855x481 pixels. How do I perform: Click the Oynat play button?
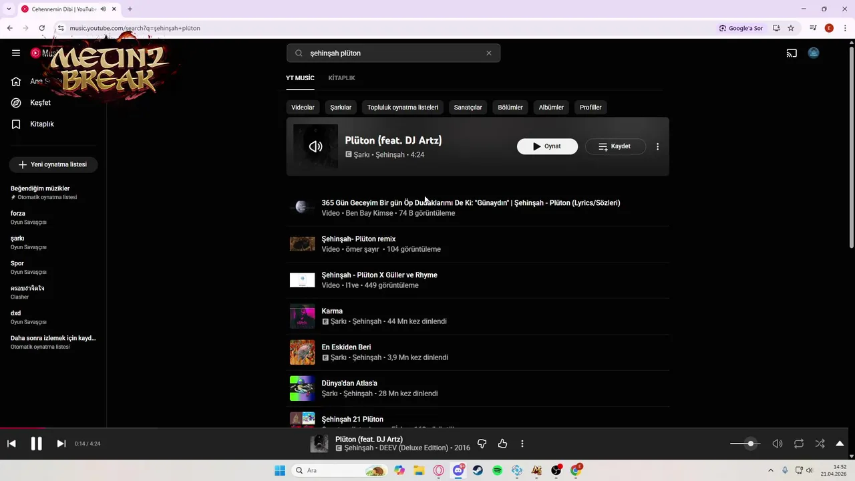click(x=547, y=146)
